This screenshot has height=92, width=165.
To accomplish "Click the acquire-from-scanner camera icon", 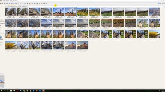I will [x=1, y=3].
